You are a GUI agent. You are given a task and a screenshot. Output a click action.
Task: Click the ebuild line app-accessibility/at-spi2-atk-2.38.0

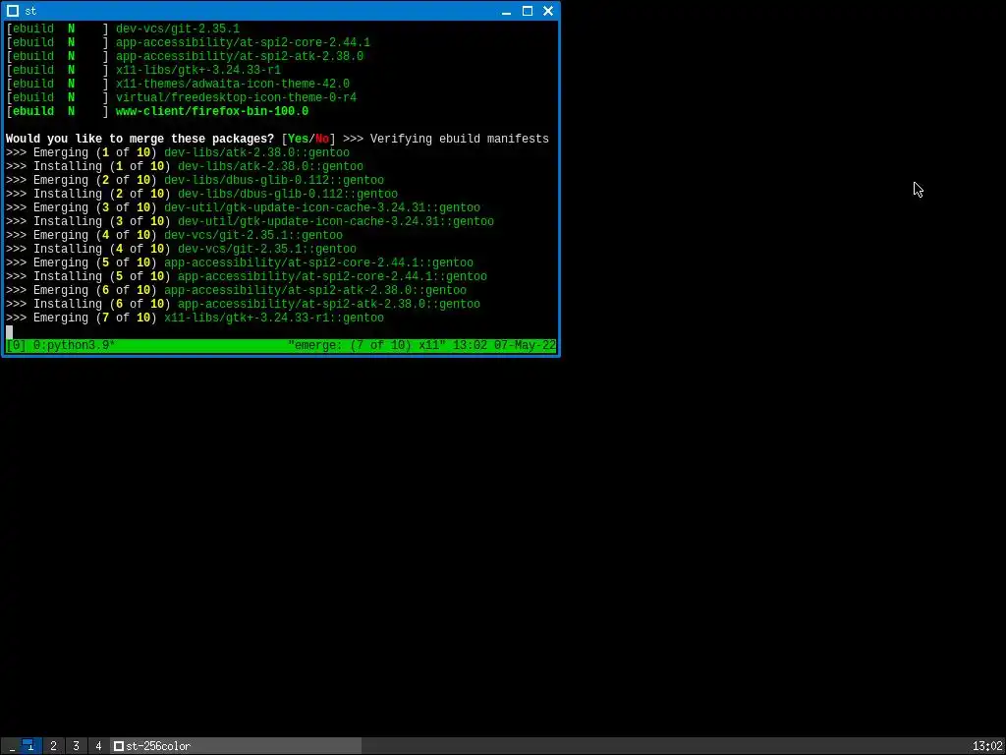click(x=185, y=56)
